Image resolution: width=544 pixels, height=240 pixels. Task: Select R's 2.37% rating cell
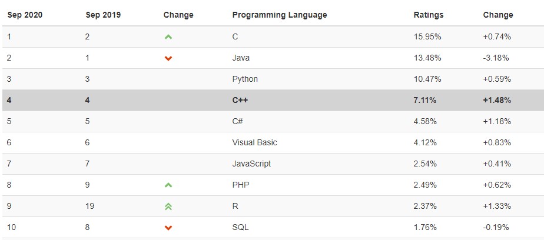(425, 206)
